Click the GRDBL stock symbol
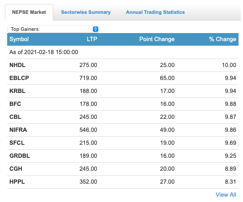The height and width of the screenshot is (202, 243). (x=20, y=156)
